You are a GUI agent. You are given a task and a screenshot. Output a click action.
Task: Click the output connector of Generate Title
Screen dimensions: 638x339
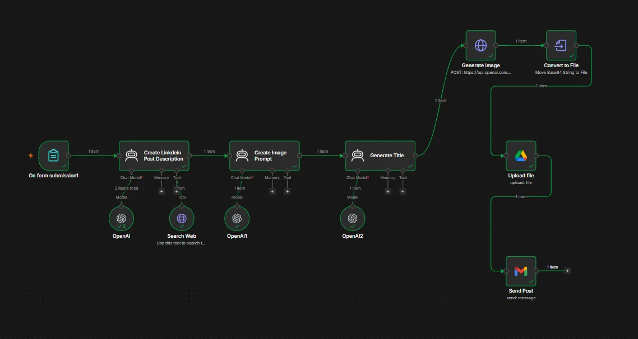[x=415, y=156]
